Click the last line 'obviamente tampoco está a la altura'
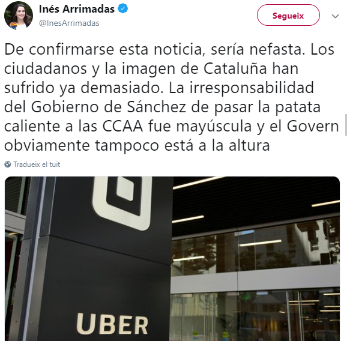Viewport: 347px width, 341px height. coord(137,146)
